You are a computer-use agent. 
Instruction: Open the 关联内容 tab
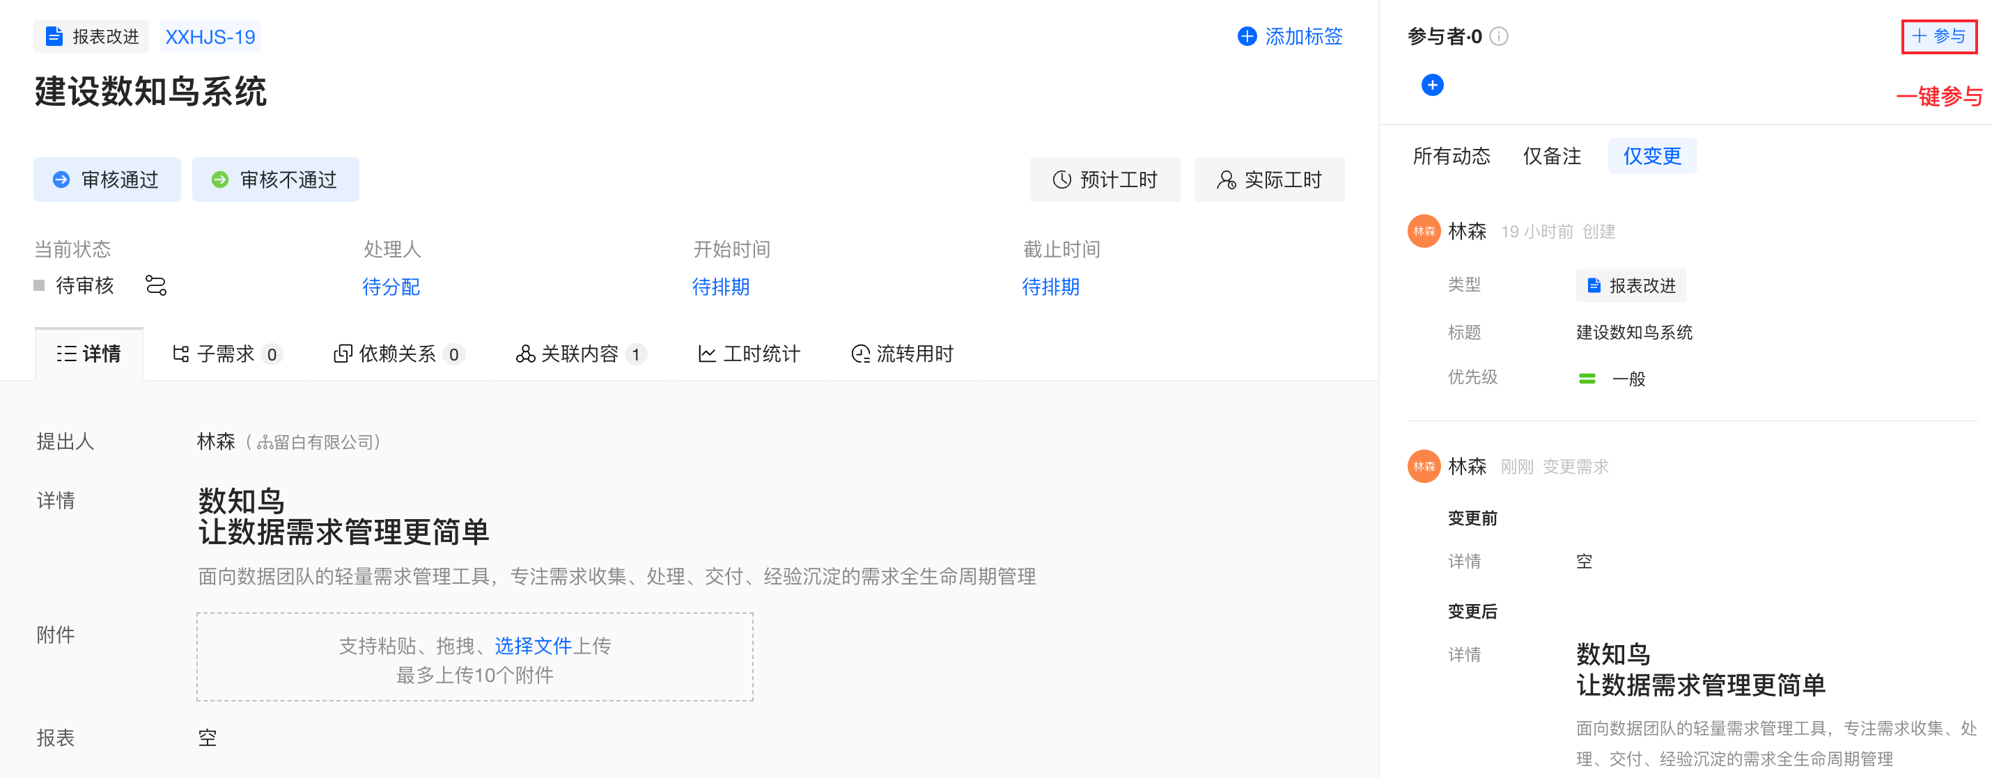pos(579,354)
